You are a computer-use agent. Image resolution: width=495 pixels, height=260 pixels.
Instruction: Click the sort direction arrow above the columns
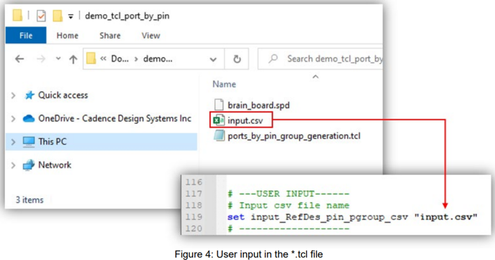coord(315,76)
